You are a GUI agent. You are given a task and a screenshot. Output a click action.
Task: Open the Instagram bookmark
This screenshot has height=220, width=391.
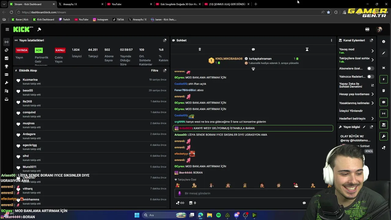(100, 20)
